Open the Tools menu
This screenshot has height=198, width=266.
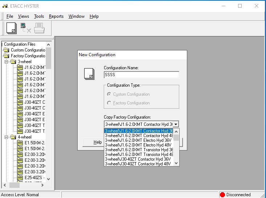(39, 16)
